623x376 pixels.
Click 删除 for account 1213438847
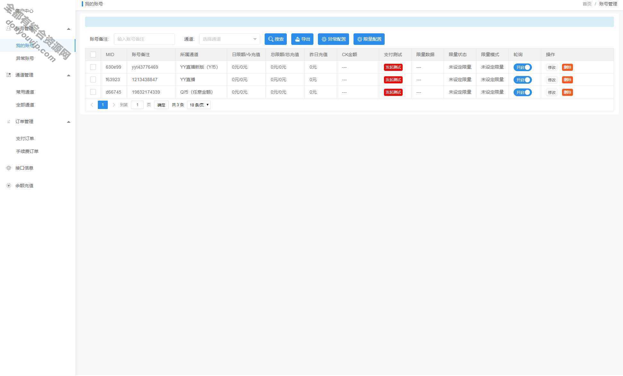(x=567, y=80)
